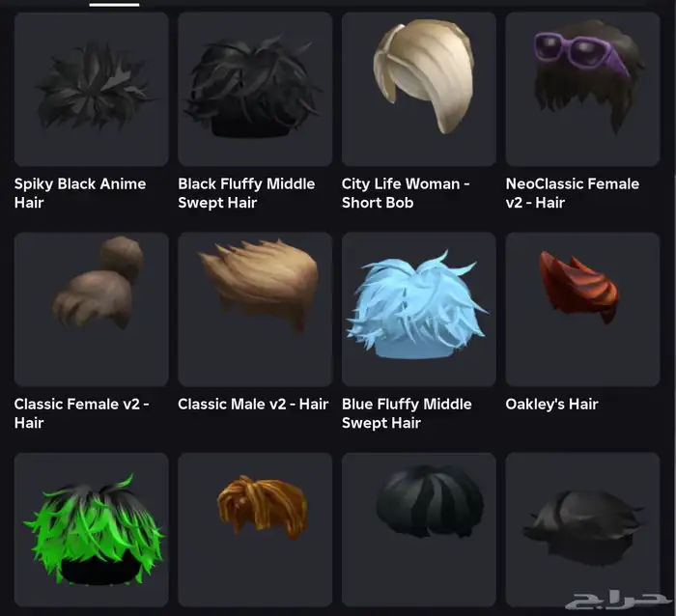The width and height of the screenshot is (676, 616).
Task: Pick the blonde City Life Woman Short Bob
Action: [x=419, y=89]
